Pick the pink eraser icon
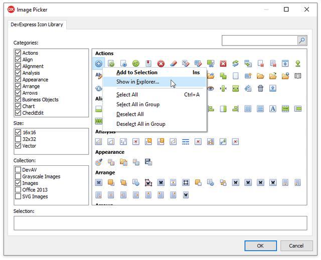This screenshot has height=260, width=321. click(x=174, y=64)
